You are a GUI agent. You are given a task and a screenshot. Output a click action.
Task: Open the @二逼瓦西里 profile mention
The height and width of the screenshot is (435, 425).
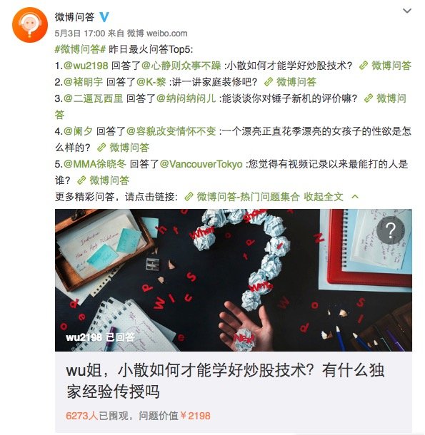coord(93,98)
